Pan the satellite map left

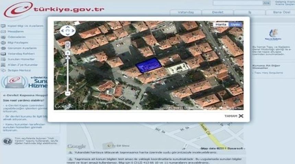[x=63, y=31]
